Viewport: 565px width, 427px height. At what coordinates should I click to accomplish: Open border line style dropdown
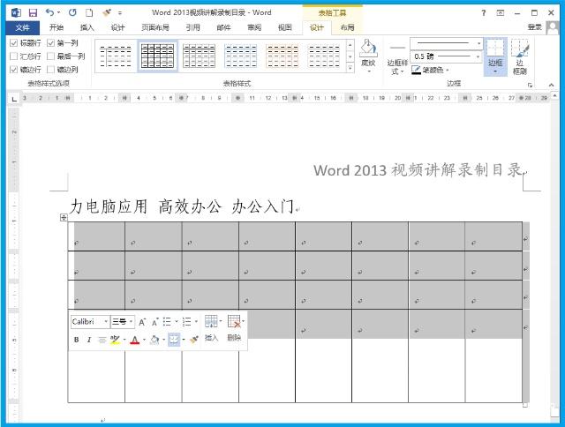pyautogui.click(x=478, y=43)
